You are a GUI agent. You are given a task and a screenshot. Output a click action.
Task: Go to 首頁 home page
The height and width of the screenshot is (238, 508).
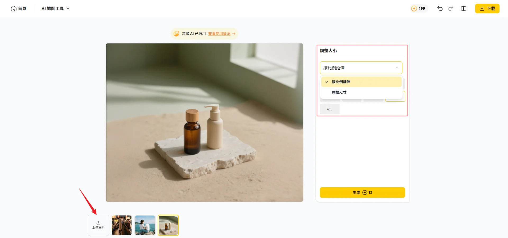pyautogui.click(x=19, y=8)
